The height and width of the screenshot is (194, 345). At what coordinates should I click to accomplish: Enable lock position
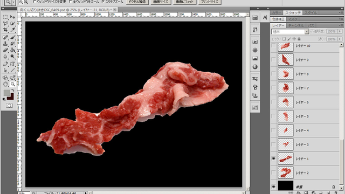click(x=294, y=39)
